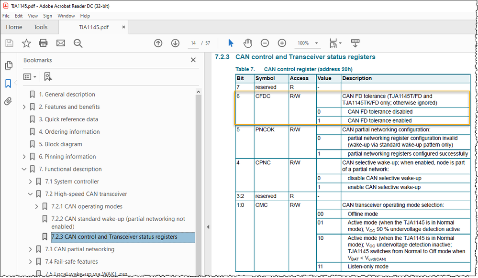Screen dimensions: 478x278
Task: Select bookmark 7.2.3 CAN control registers
Action: coord(123,237)
